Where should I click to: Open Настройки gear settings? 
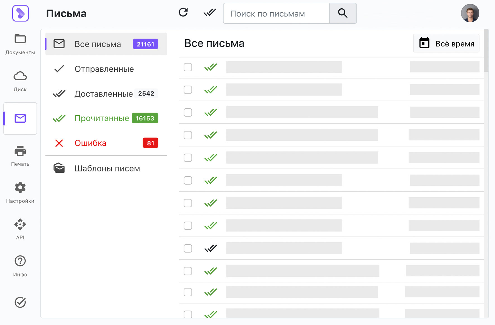[x=20, y=193]
